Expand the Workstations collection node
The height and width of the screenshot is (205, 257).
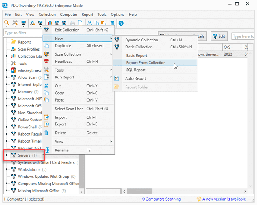pos(7,169)
